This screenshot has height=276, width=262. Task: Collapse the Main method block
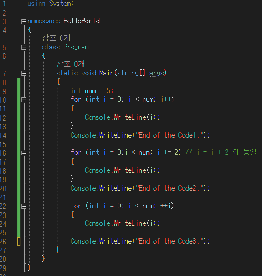click(24, 73)
